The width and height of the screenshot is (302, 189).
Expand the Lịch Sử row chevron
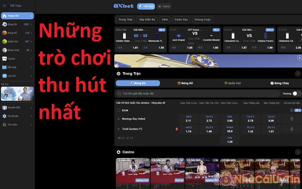[x=31, y=76]
